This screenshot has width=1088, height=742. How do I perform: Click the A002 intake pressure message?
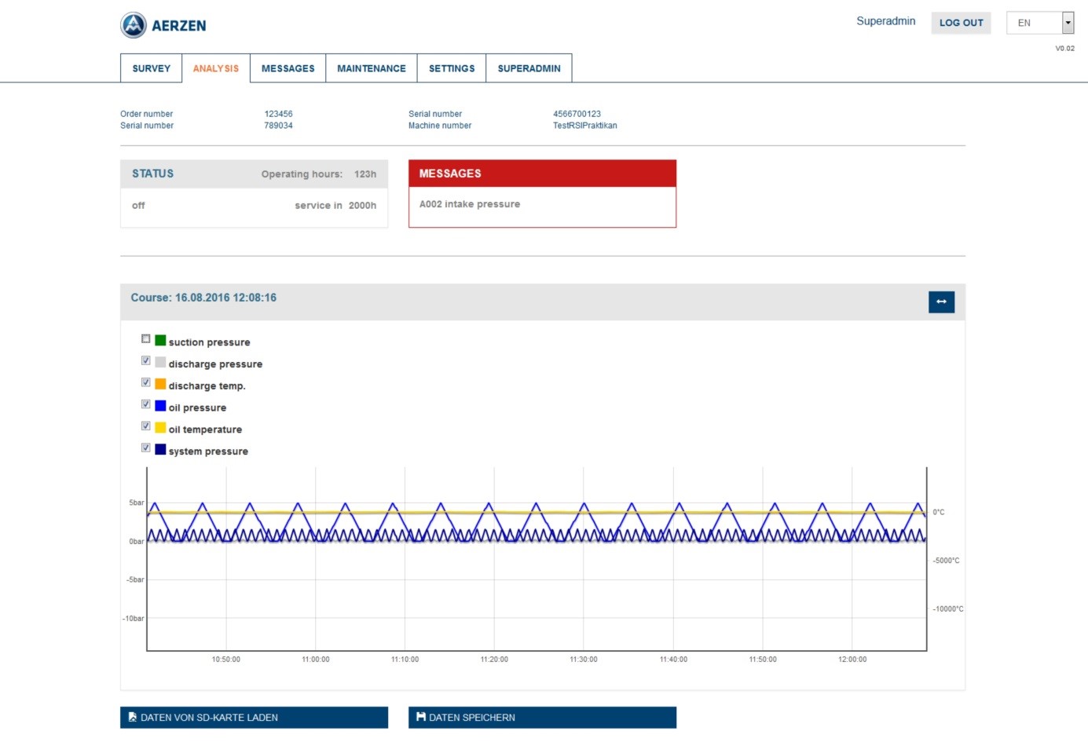pyautogui.click(x=470, y=204)
